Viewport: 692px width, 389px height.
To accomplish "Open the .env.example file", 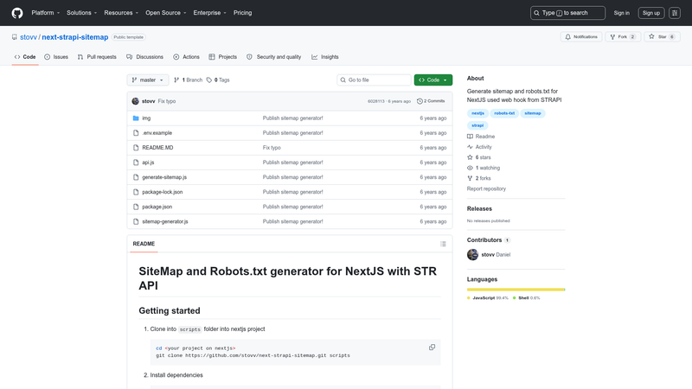I will 157,133.
